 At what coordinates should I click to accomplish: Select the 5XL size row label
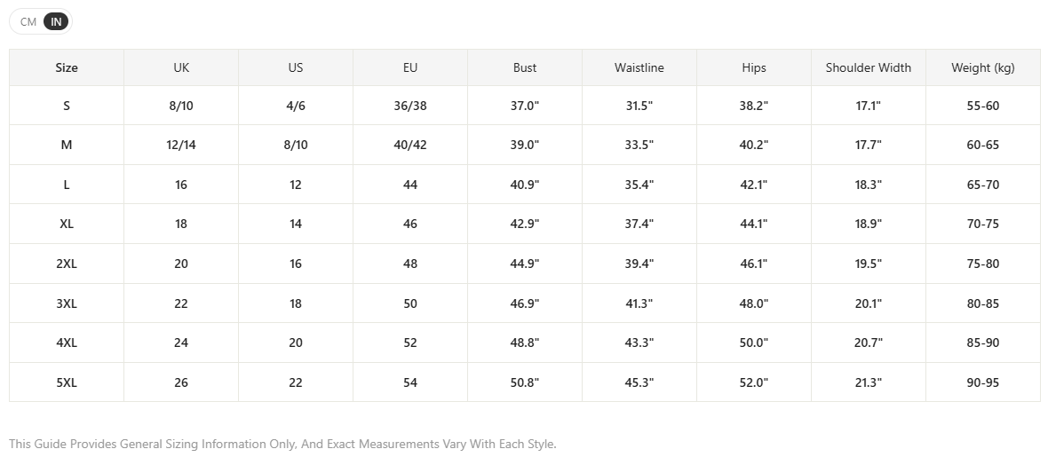[67, 382]
